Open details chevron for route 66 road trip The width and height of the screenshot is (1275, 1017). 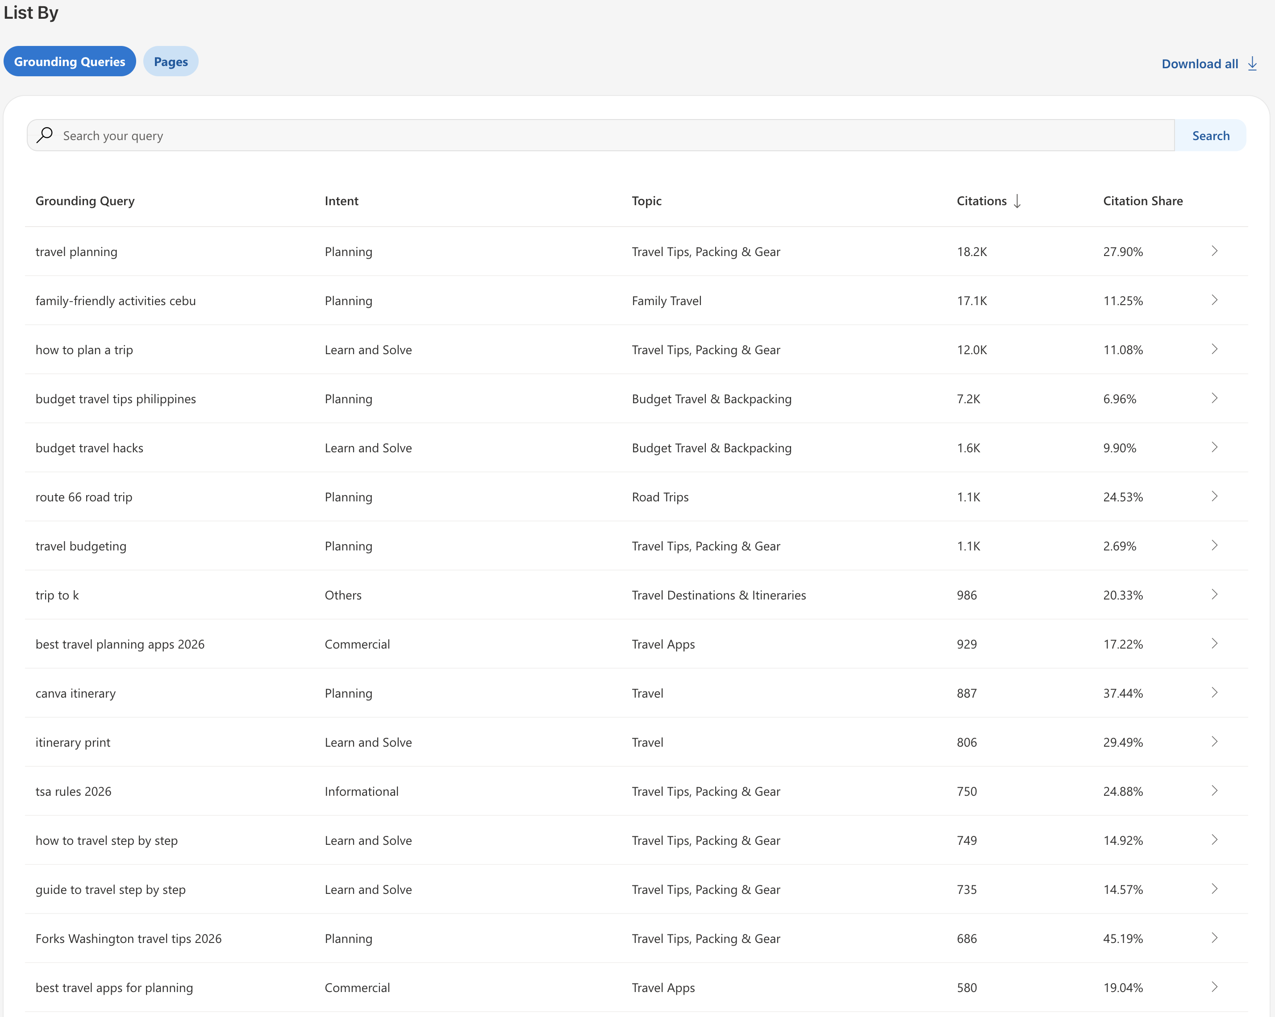(1214, 496)
